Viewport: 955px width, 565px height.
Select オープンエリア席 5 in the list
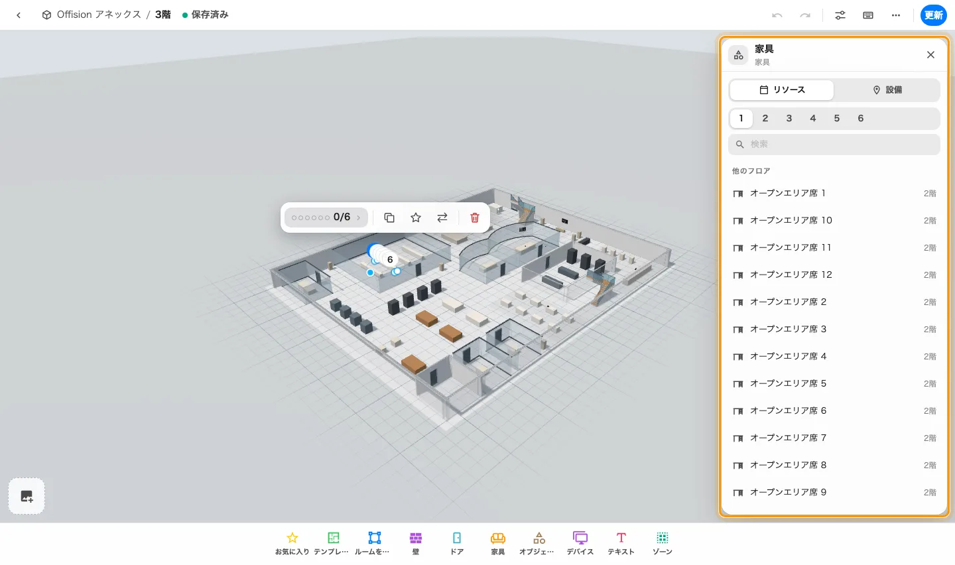pos(834,384)
